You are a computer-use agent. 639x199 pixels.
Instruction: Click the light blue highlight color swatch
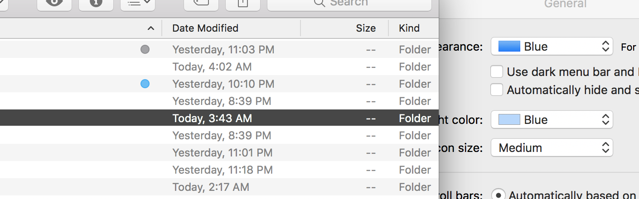coord(509,120)
